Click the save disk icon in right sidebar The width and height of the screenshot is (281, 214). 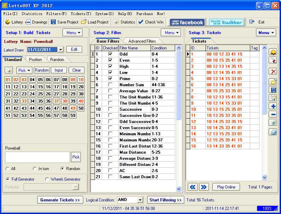pos(273,90)
